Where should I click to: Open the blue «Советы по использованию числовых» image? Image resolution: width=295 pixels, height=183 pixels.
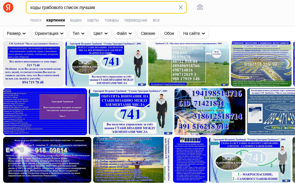coord(190,160)
